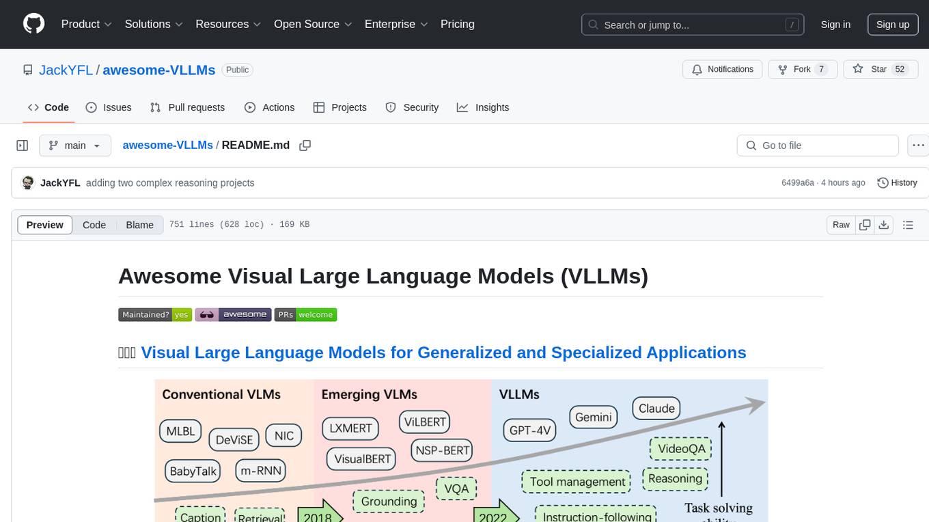Switch to the Projects tab
The height and width of the screenshot is (522, 929).
click(340, 107)
